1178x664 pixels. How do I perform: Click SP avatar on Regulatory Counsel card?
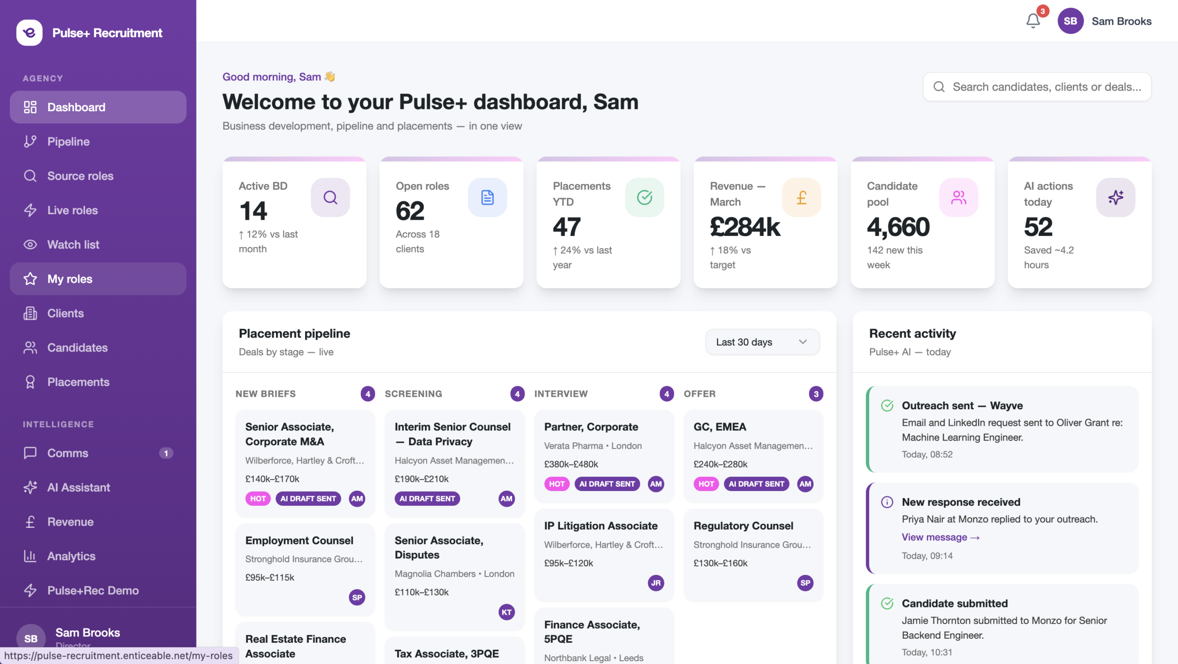805,583
